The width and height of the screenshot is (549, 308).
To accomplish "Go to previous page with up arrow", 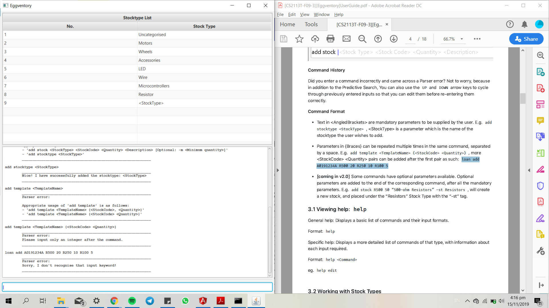I will pos(378,39).
